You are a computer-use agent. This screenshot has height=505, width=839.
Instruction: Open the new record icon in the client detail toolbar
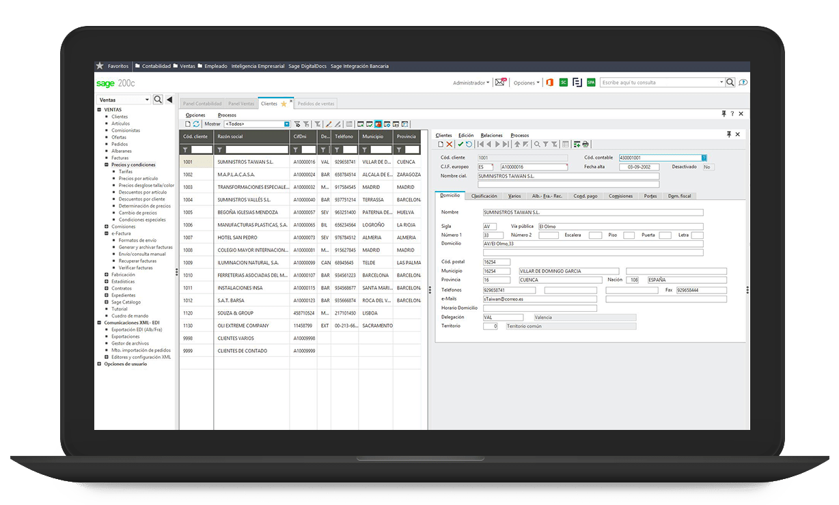pos(441,144)
